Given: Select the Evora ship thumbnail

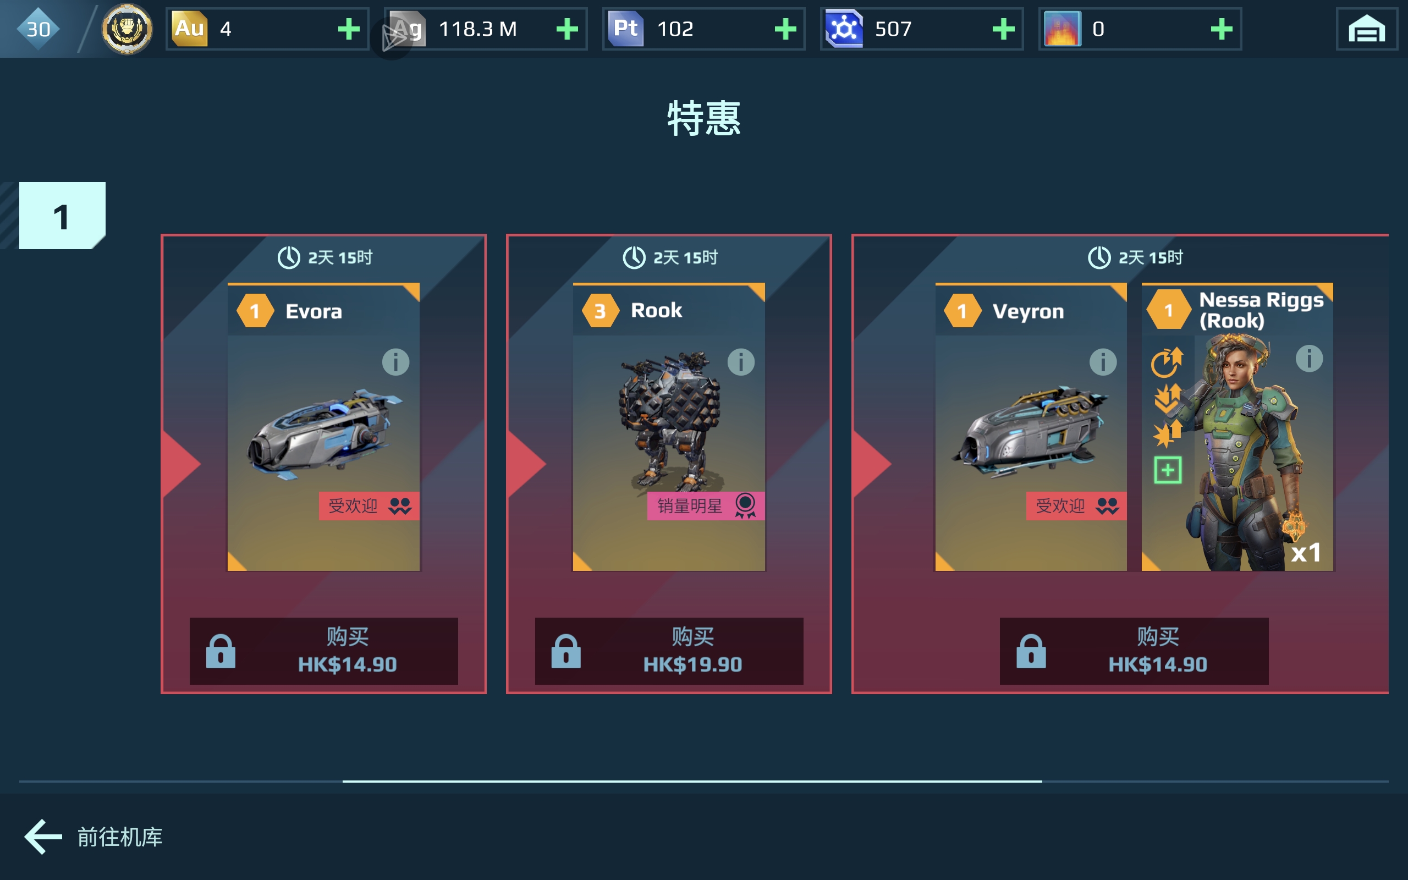Looking at the screenshot, I should click(323, 427).
